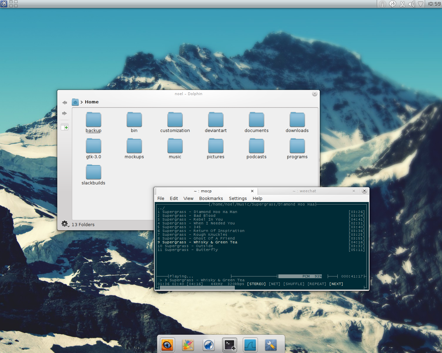The width and height of the screenshot is (442, 353).
Task: Open the Klipper scissors clipboard icon
Action: [x=402, y=4]
